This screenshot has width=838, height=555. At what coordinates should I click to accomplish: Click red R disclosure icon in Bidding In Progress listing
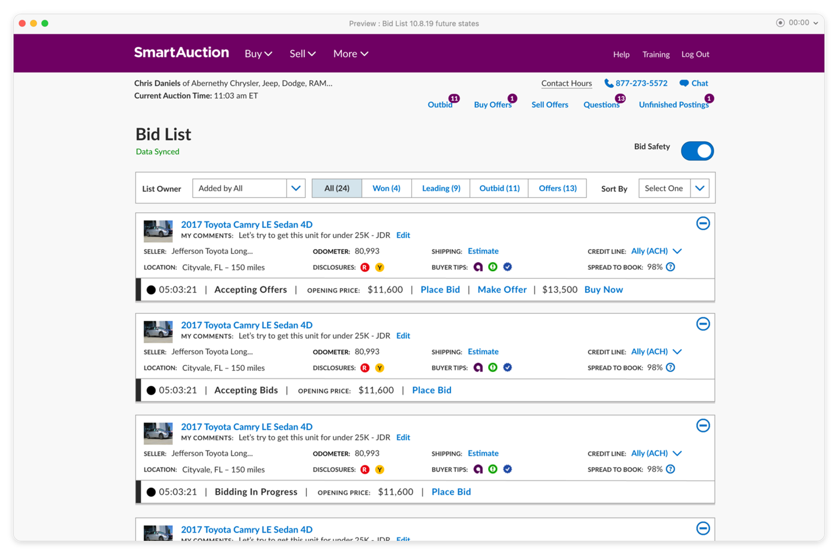click(365, 470)
